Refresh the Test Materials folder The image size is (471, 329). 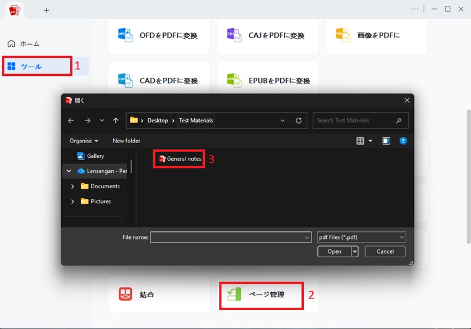(x=298, y=121)
